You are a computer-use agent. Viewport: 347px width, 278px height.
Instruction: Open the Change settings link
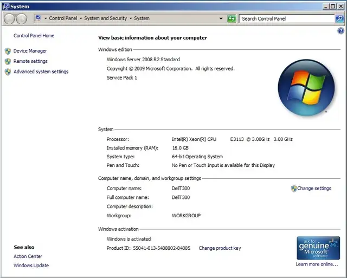(x=314, y=189)
